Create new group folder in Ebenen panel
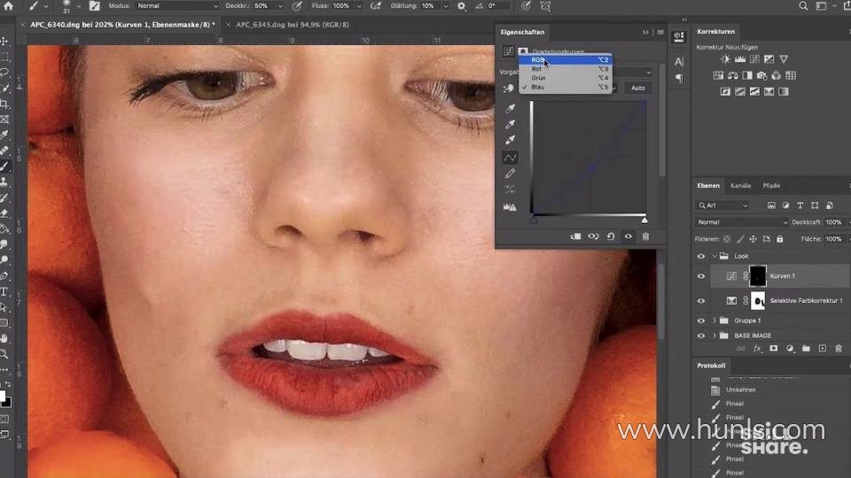This screenshot has height=478, width=851. [x=806, y=349]
